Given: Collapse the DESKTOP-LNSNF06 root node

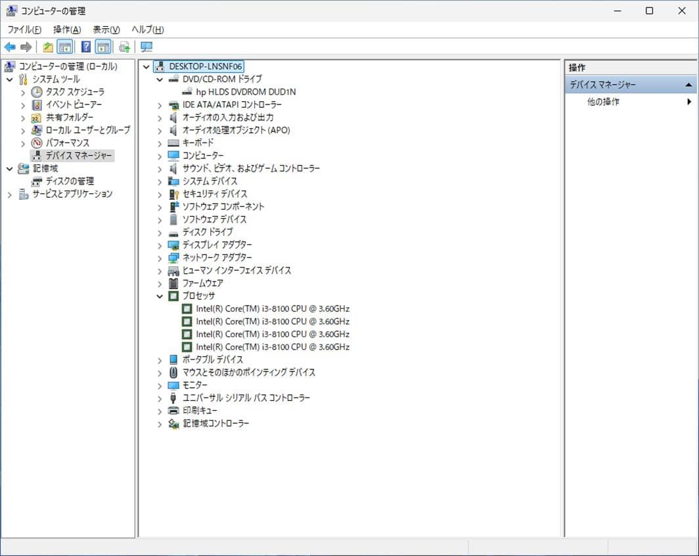Looking at the screenshot, I should tap(146, 66).
